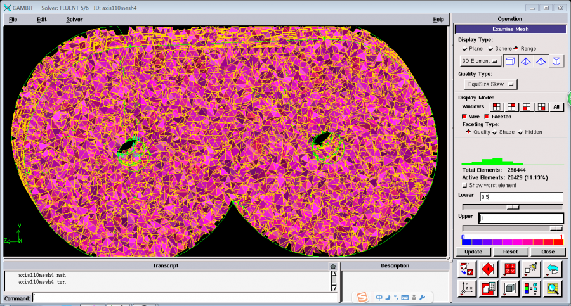
Task: Click the Sogou input method S logo
Action: pyautogui.click(x=362, y=297)
